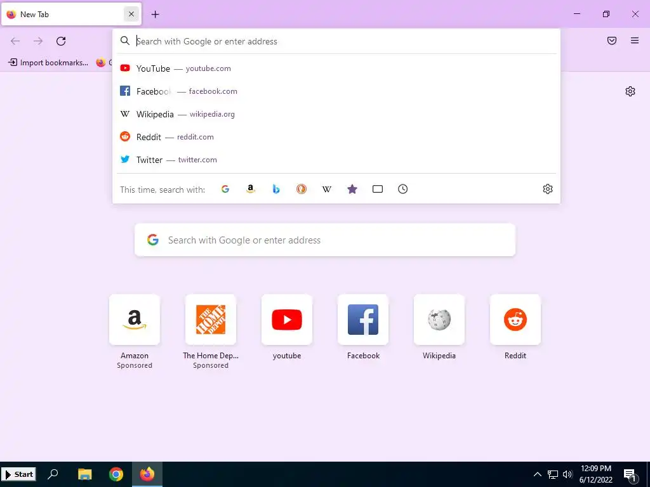Screen dimensions: 650x487
Task: Choose YouTube suggestion youtube.com
Action: (336, 68)
